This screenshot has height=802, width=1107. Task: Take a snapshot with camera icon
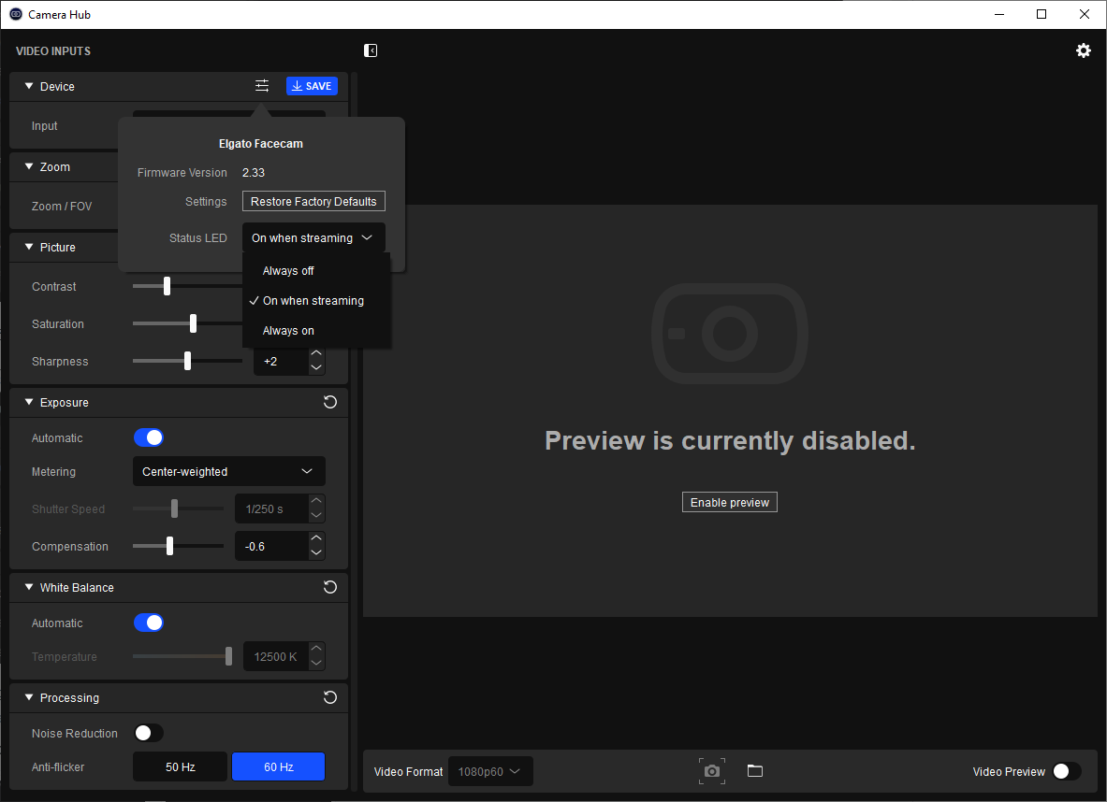[712, 771]
